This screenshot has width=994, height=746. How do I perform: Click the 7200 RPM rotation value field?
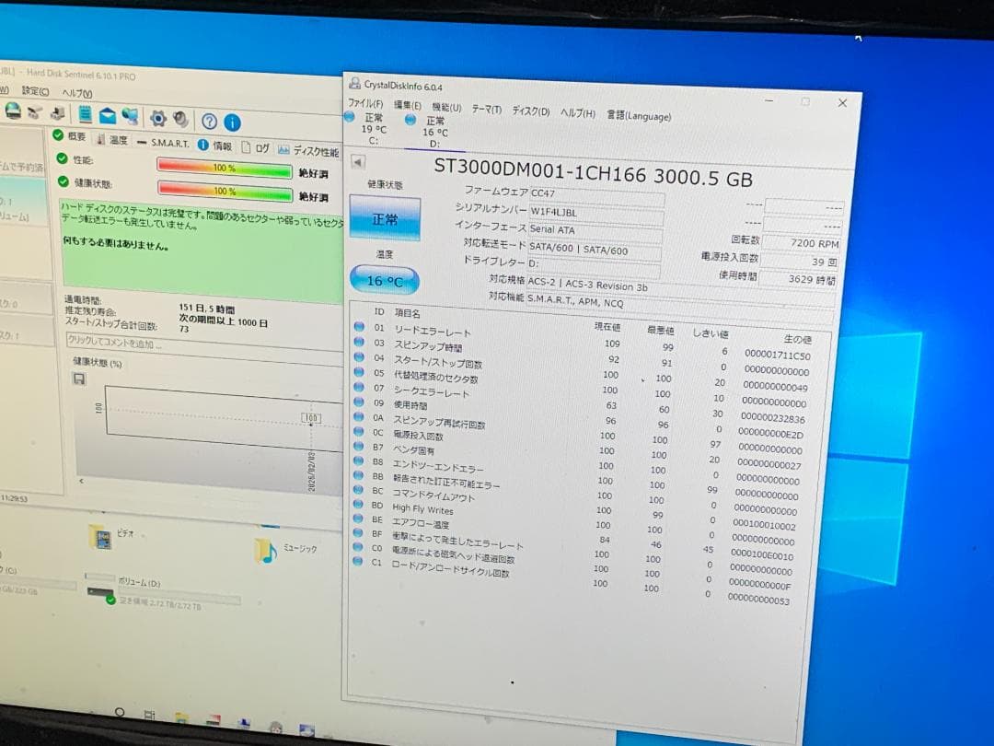[x=802, y=243]
